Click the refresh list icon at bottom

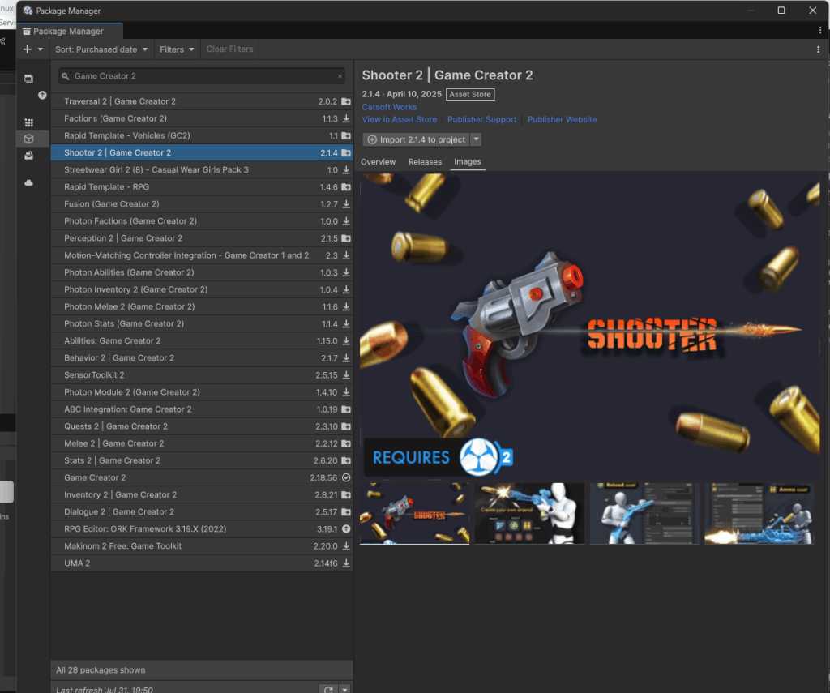tap(328, 689)
